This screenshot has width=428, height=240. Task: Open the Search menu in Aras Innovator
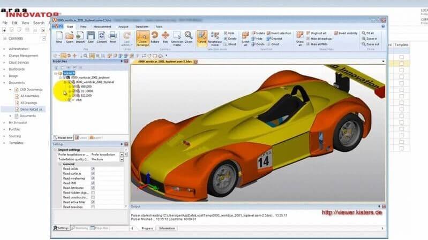point(39,23)
